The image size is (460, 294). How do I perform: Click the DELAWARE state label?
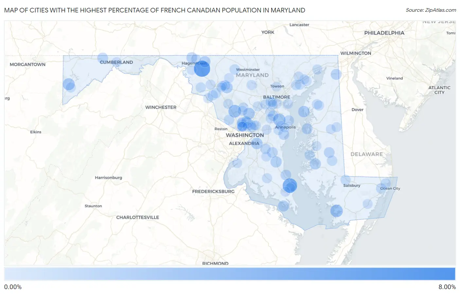tap(366, 154)
